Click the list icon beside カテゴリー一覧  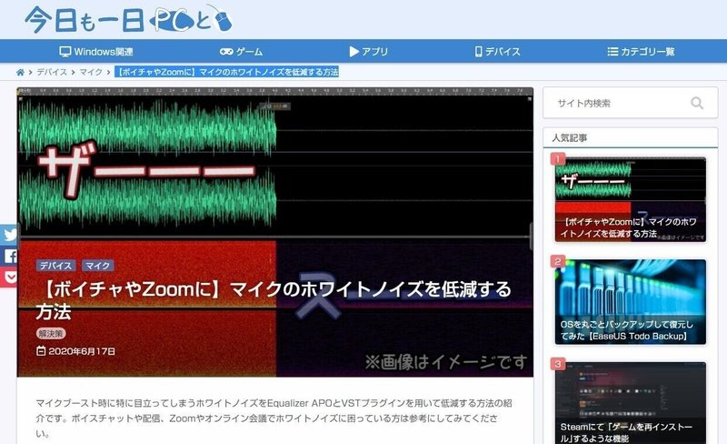(x=612, y=52)
